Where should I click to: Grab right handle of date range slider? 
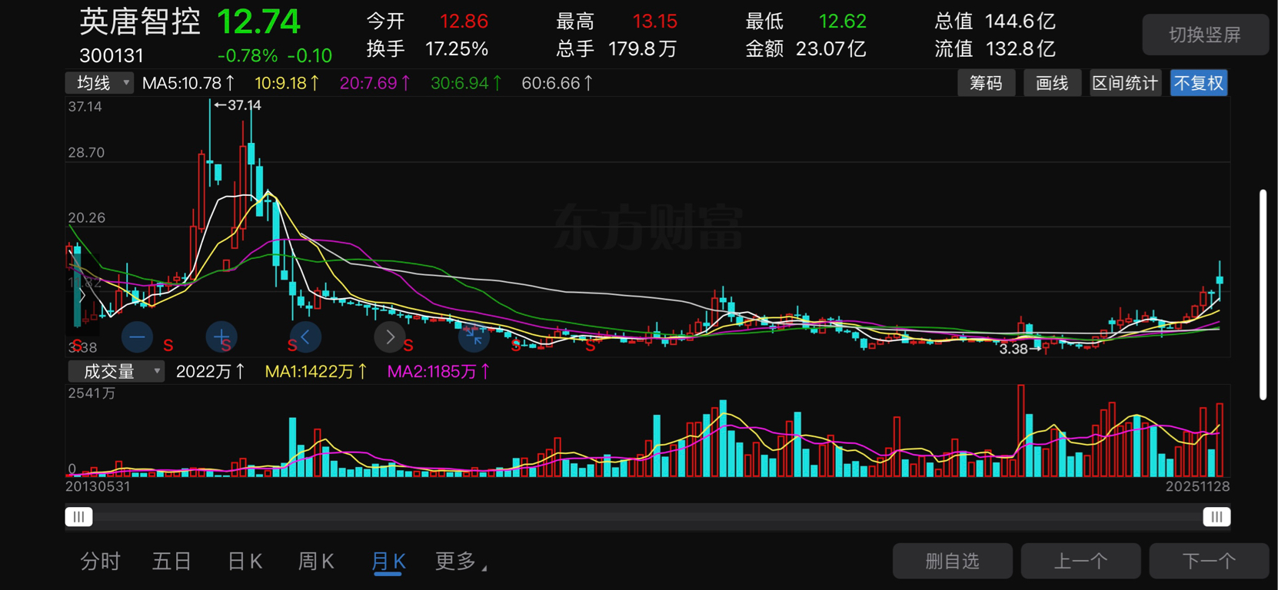pos(1216,517)
